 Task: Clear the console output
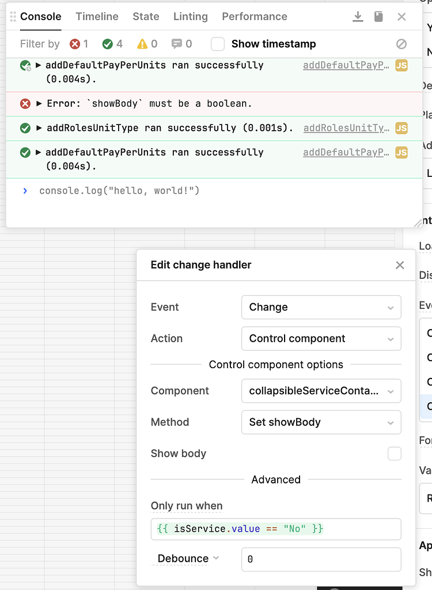click(x=401, y=44)
